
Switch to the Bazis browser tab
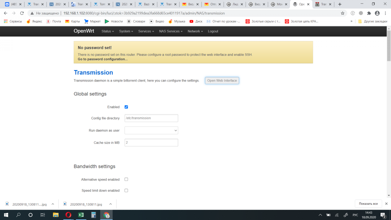click(146, 4)
